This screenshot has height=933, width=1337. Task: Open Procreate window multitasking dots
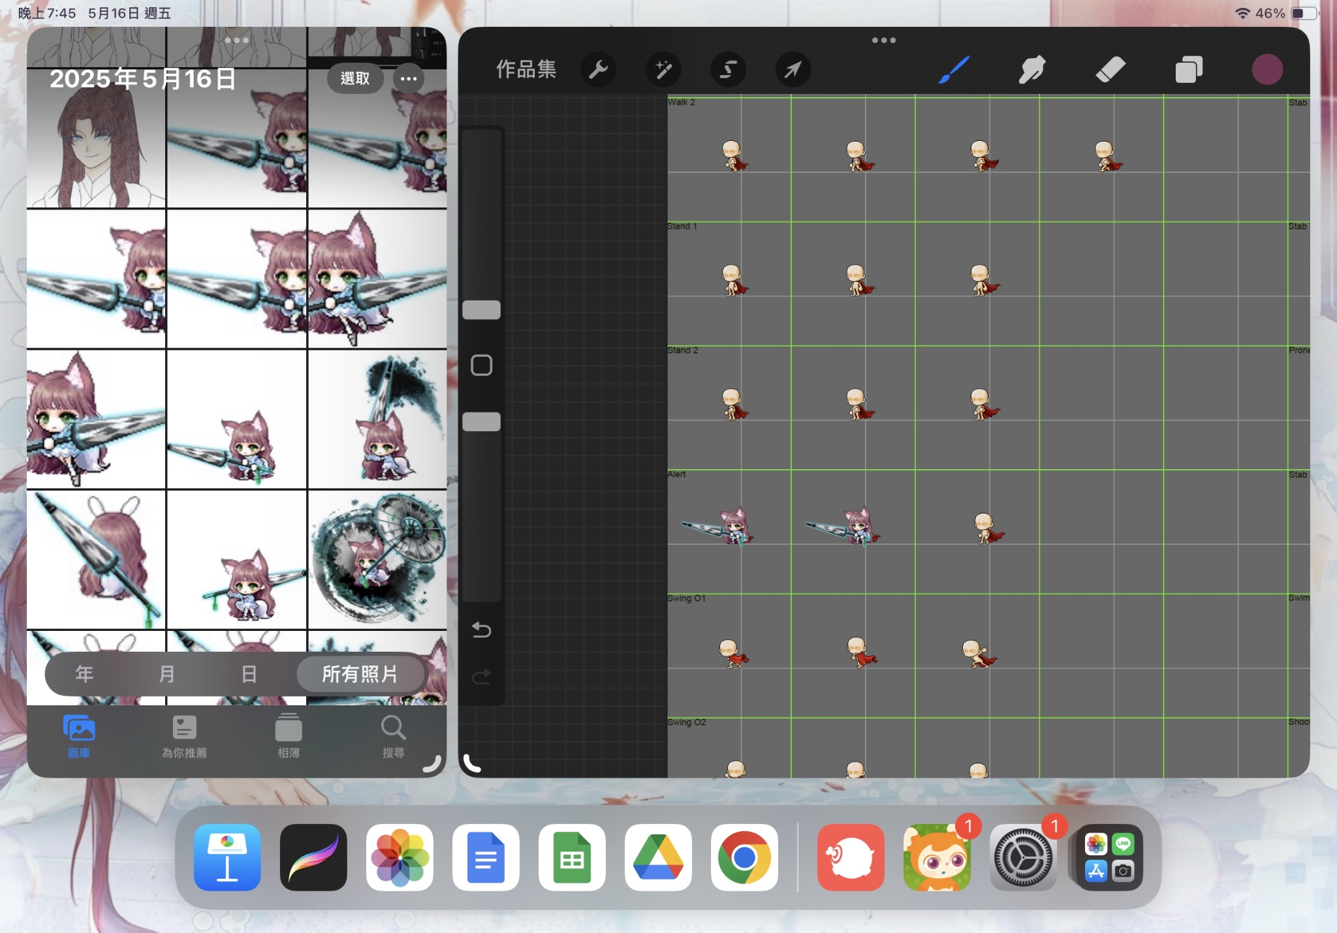(884, 40)
